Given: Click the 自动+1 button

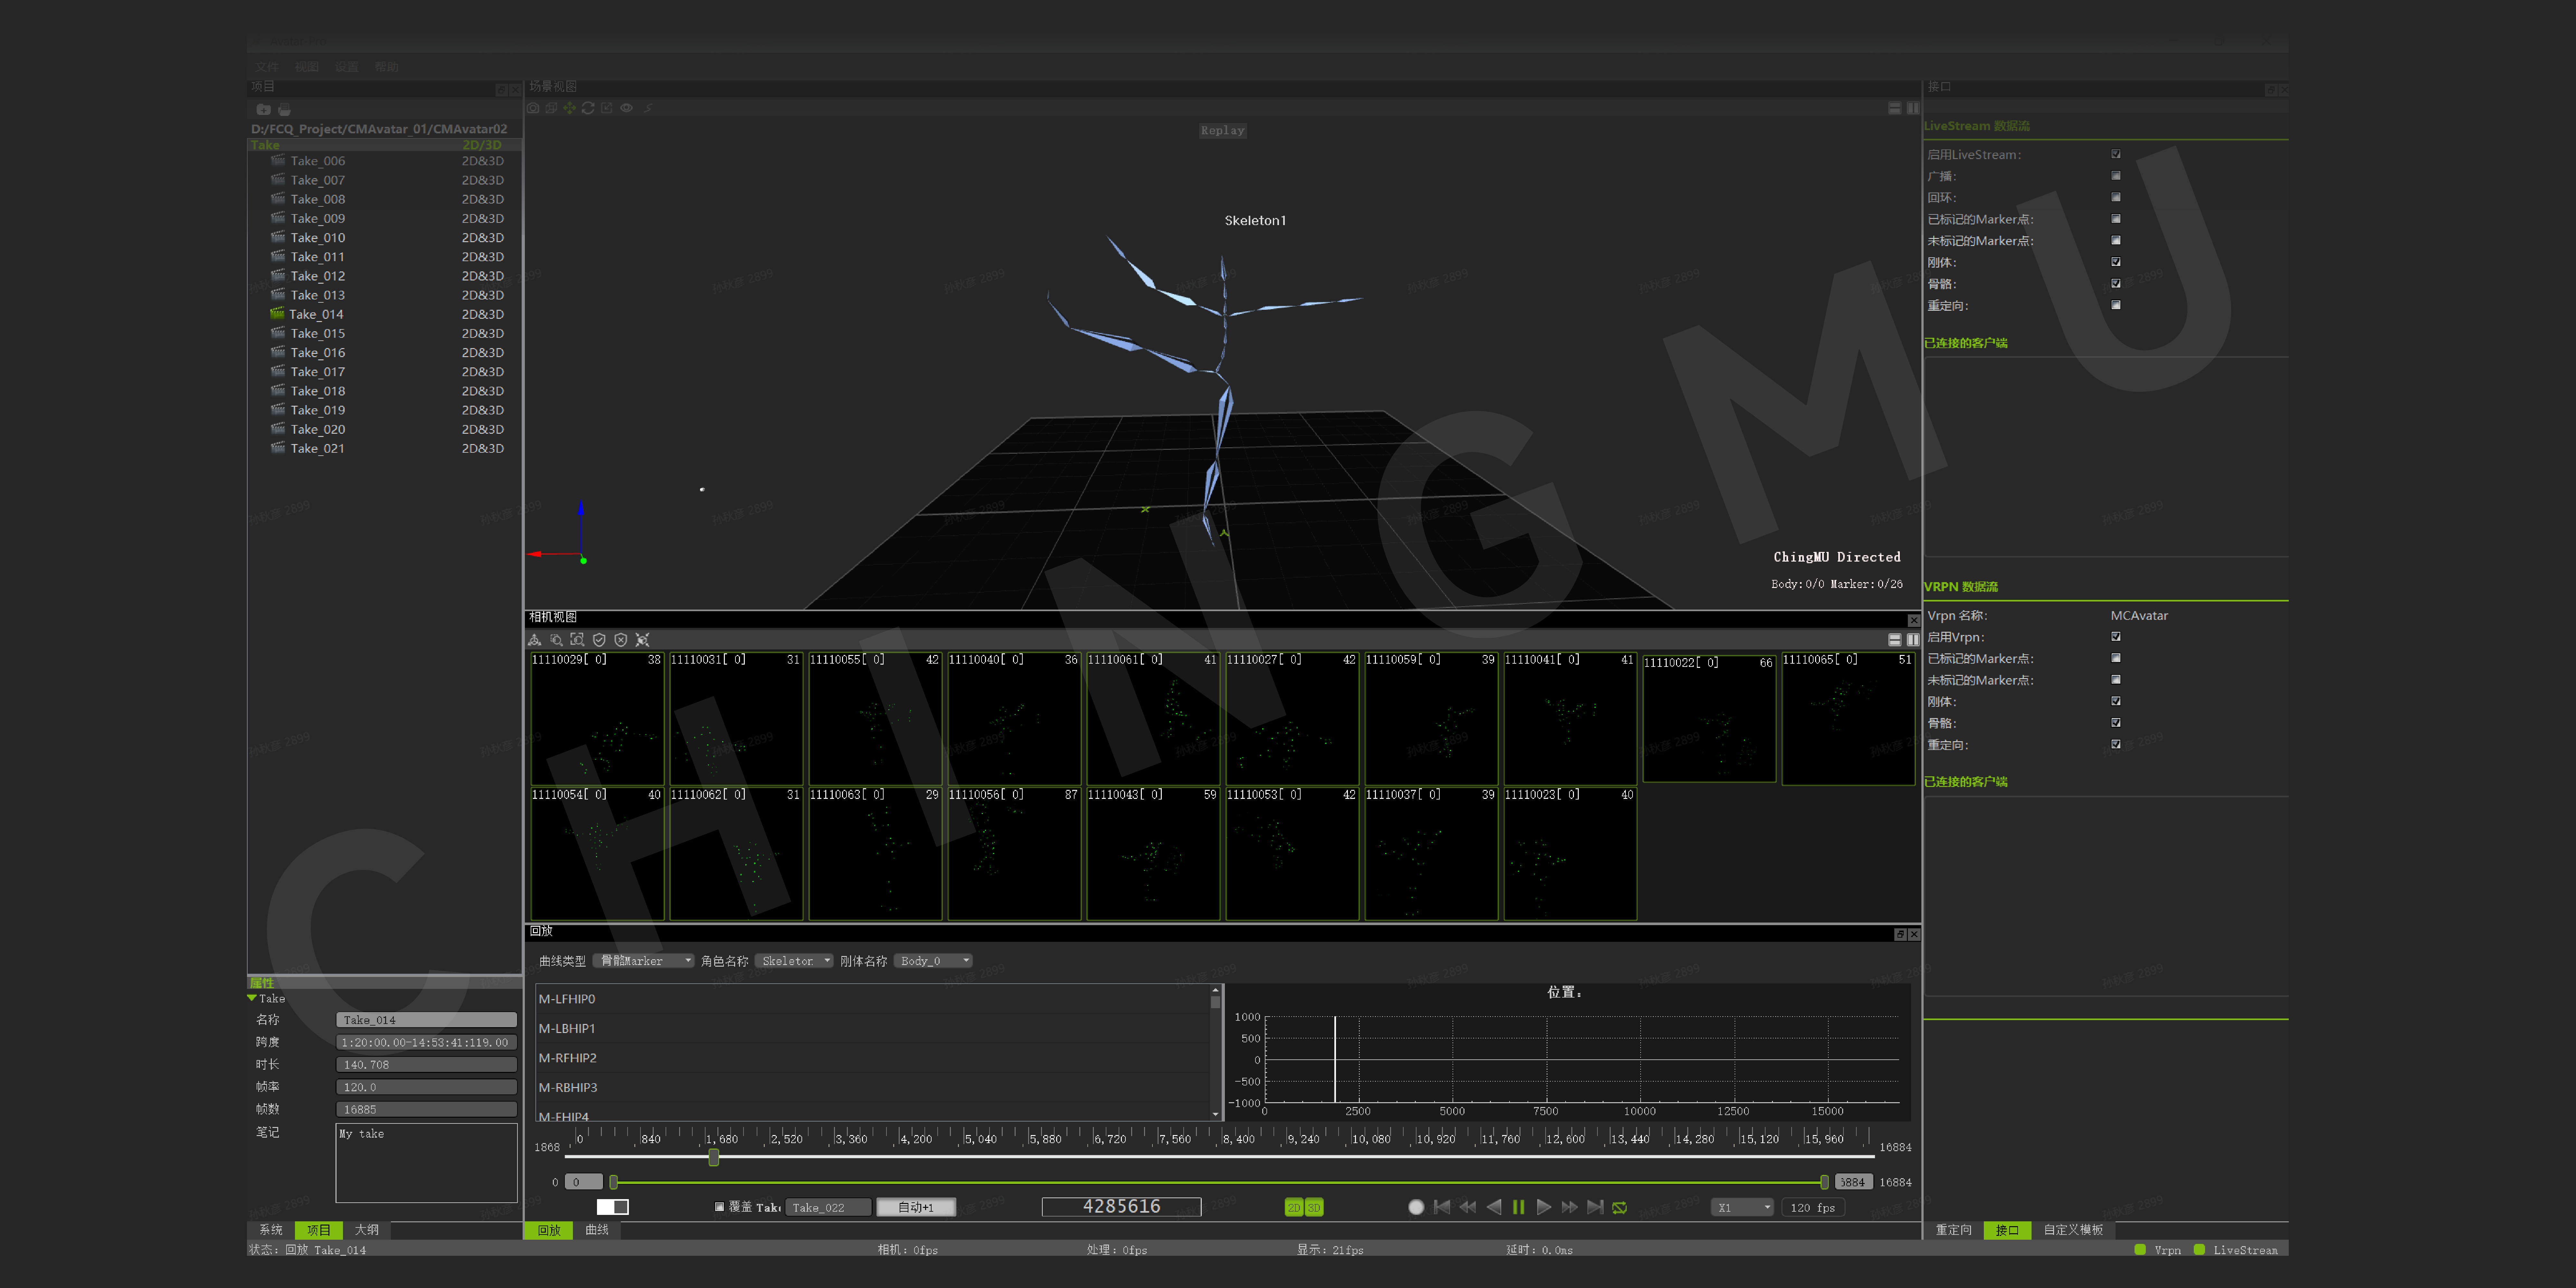Looking at the screenshot, I should [916, 1207].
